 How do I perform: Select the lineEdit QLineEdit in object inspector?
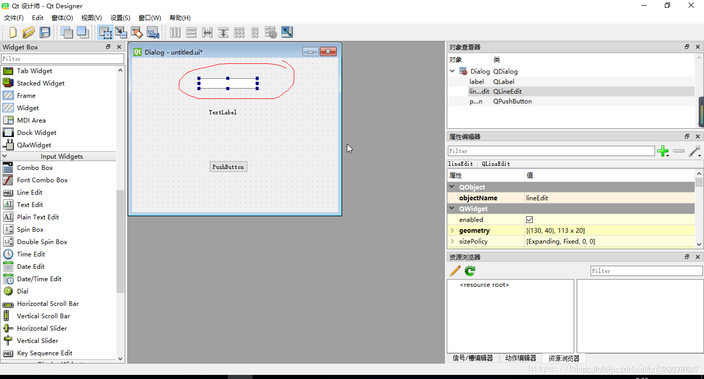(x=478, y=91)
